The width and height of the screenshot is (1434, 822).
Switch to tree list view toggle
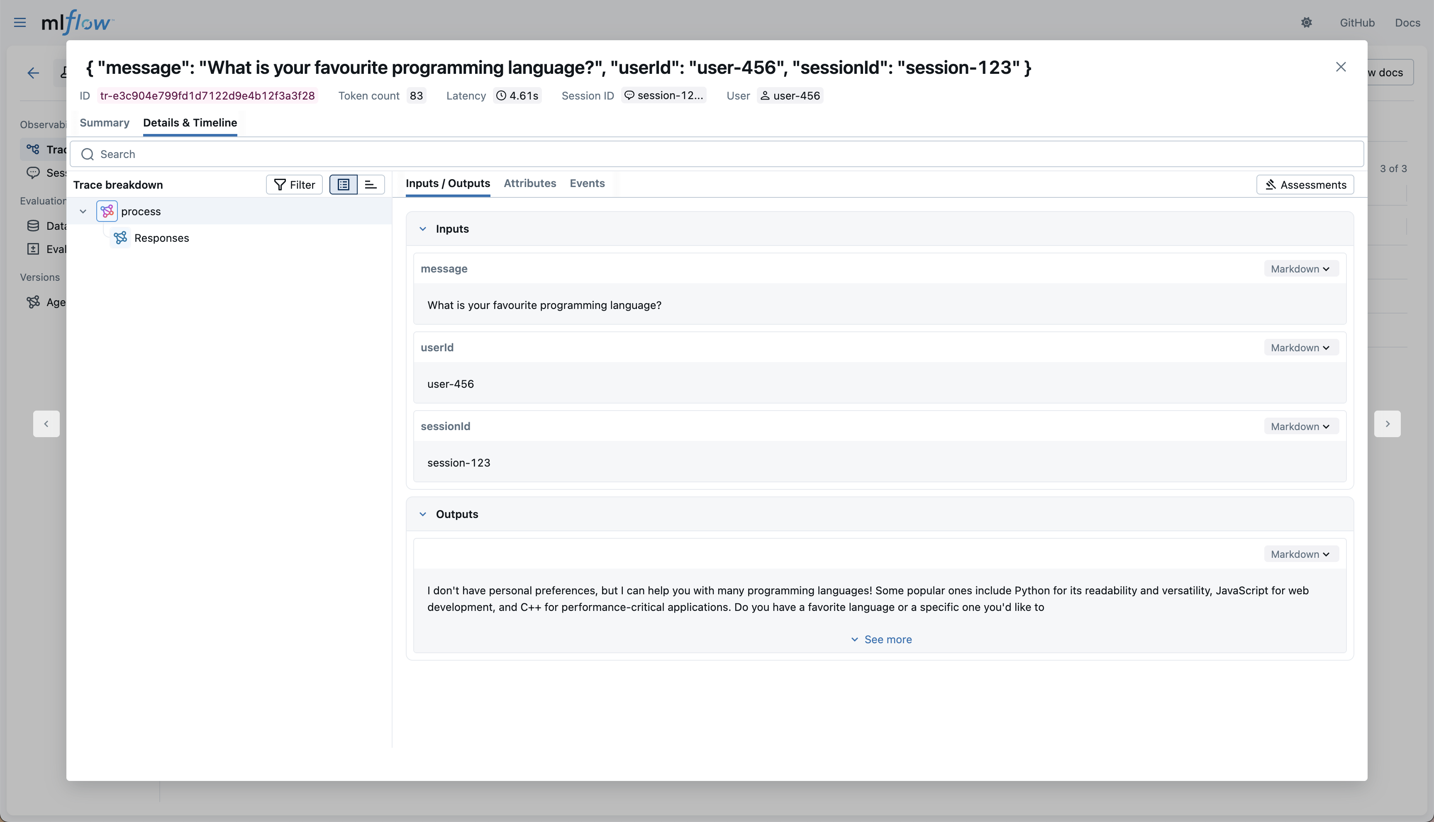(x=344, y=185)
